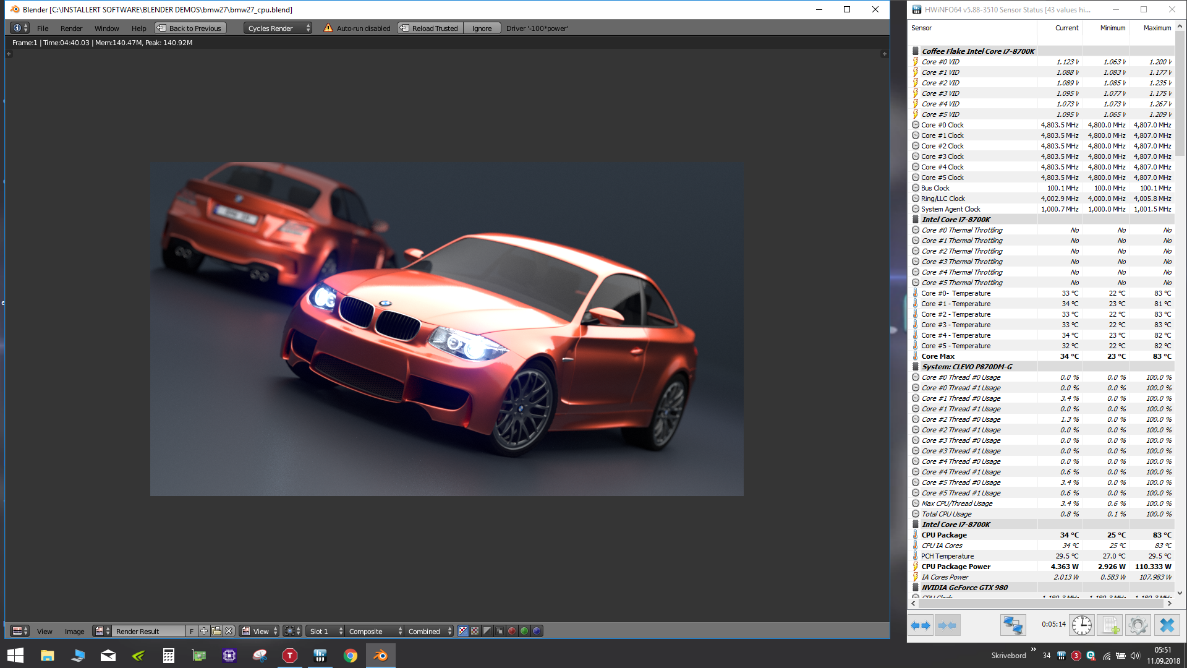1187x668 pixels.
Task: Open the Window menu in Blender
Action: point(106,28)
